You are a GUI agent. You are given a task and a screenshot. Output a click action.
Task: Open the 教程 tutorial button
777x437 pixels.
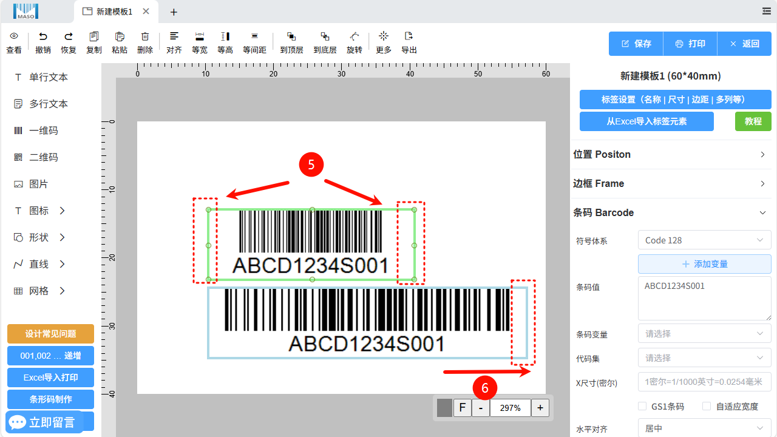coord(753,121)
